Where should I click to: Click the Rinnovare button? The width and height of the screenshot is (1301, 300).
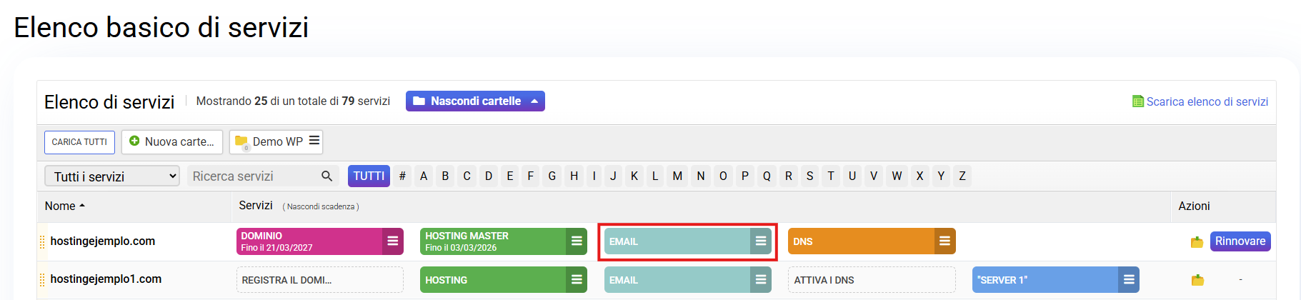click(x=1240, y=241)
